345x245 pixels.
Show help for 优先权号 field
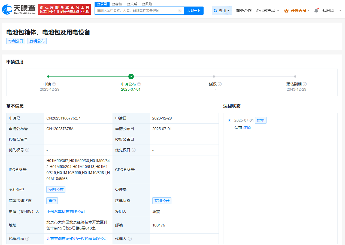click(x=27, y=150)
